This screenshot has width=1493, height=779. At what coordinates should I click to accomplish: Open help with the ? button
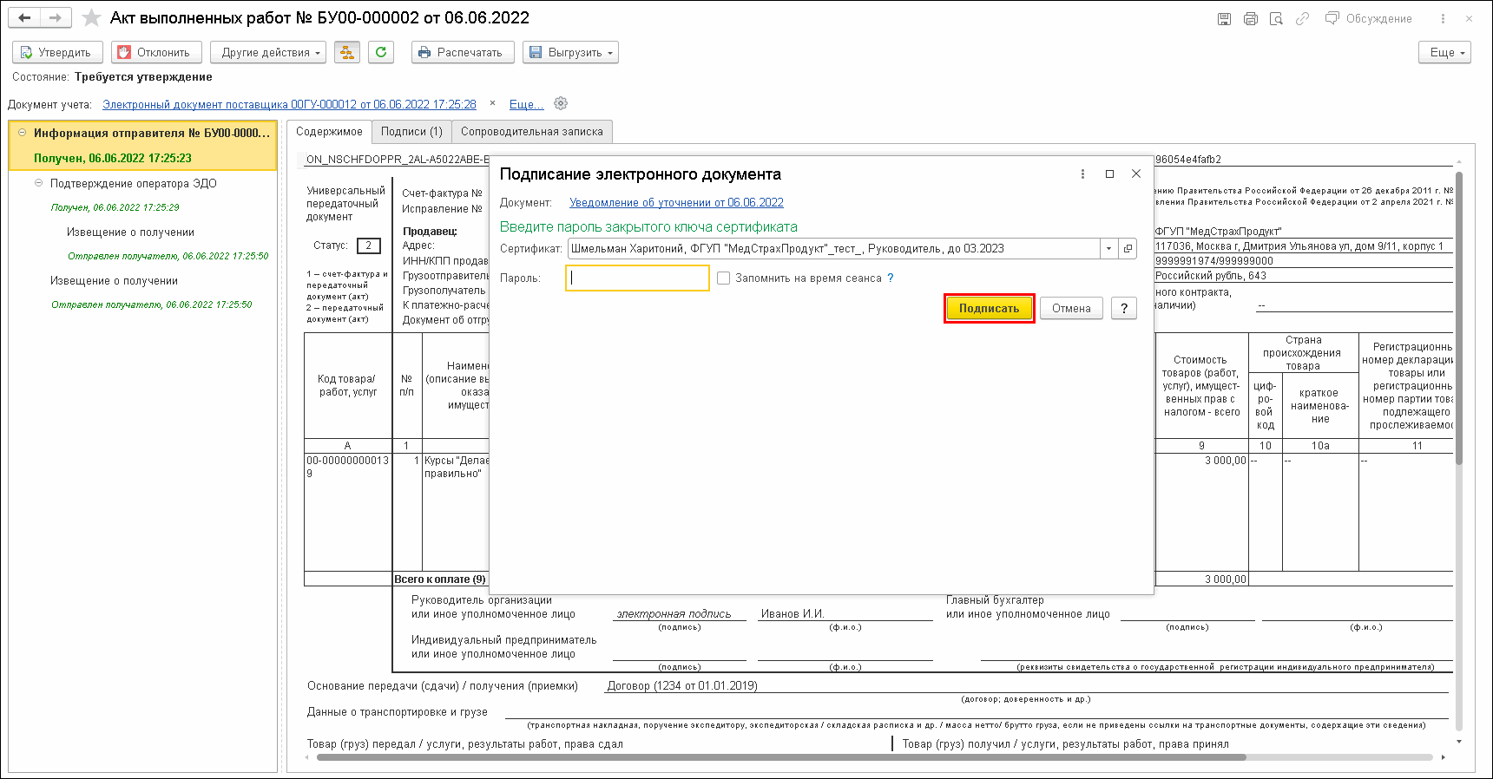[1123, 308]
